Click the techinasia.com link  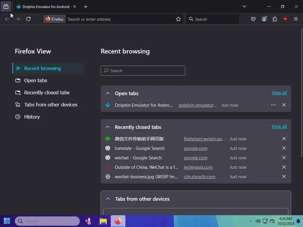(198, 167)
